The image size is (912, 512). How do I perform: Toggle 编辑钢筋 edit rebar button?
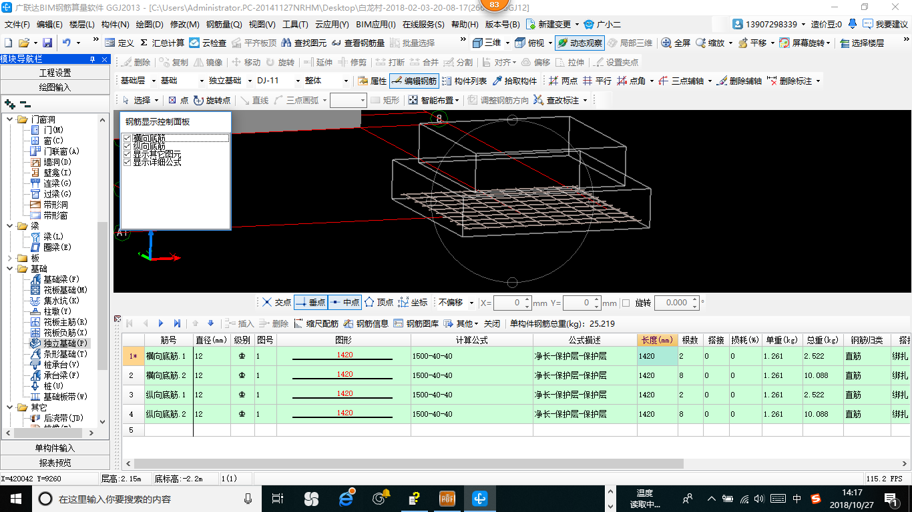pyautogui.click(x=414, y=81)
